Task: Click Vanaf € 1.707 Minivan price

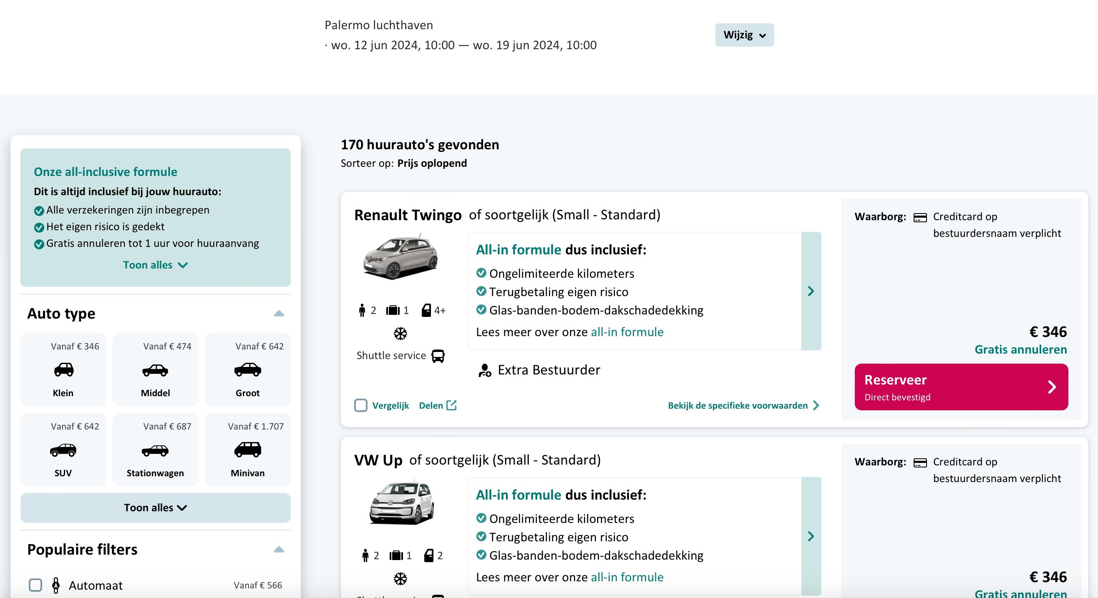Action: pyautogui.click(x=256, y=426)
